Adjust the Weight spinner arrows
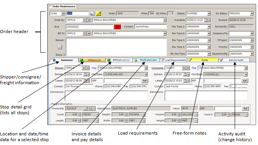The width and height of the screenshot is (258, 145). pyautogui.click(x=126, y=114)
